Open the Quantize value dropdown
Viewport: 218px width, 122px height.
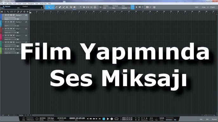tap(107, 8)
